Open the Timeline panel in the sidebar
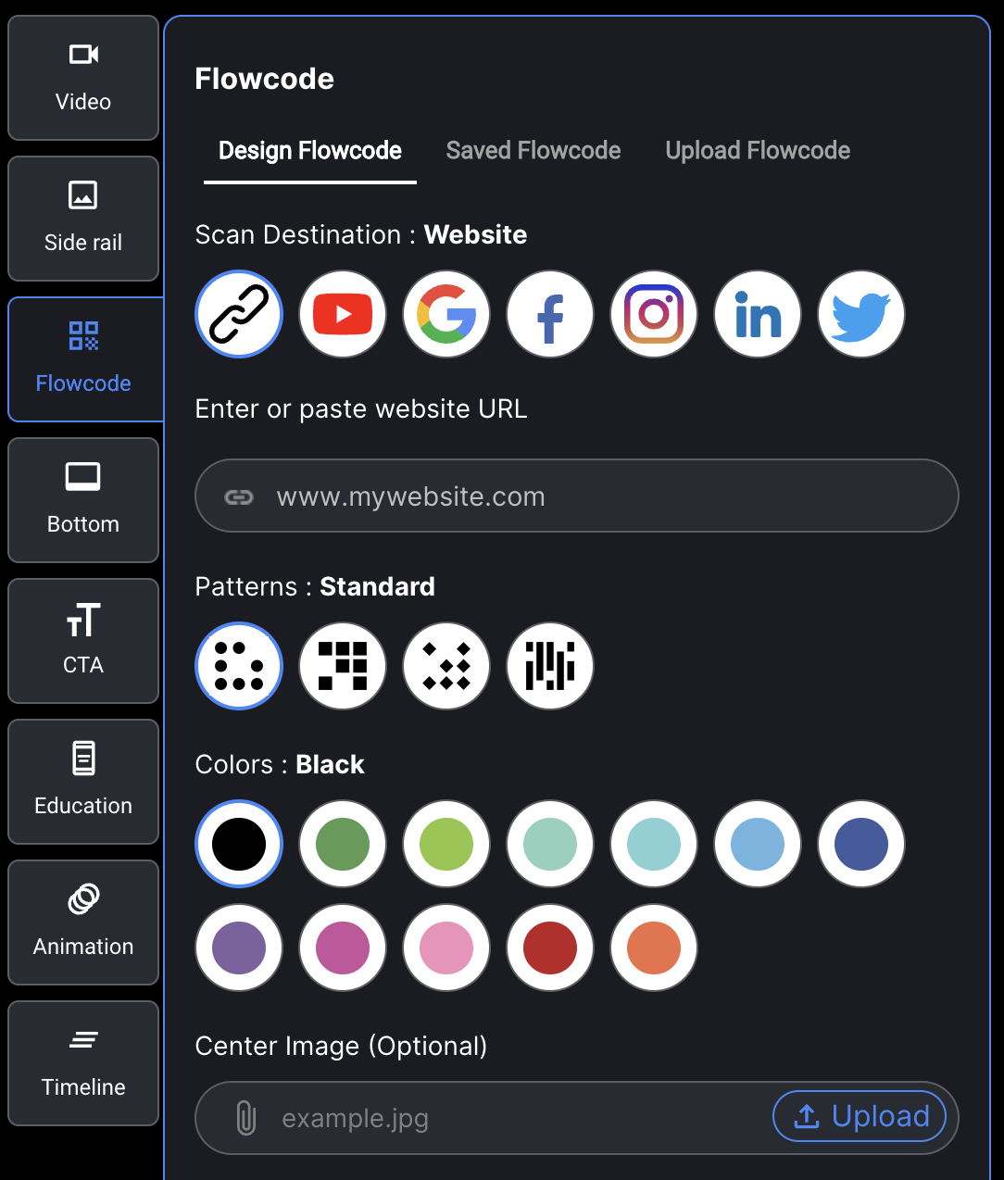Screen dimensions: 1004x1180 click(83, 1063)
